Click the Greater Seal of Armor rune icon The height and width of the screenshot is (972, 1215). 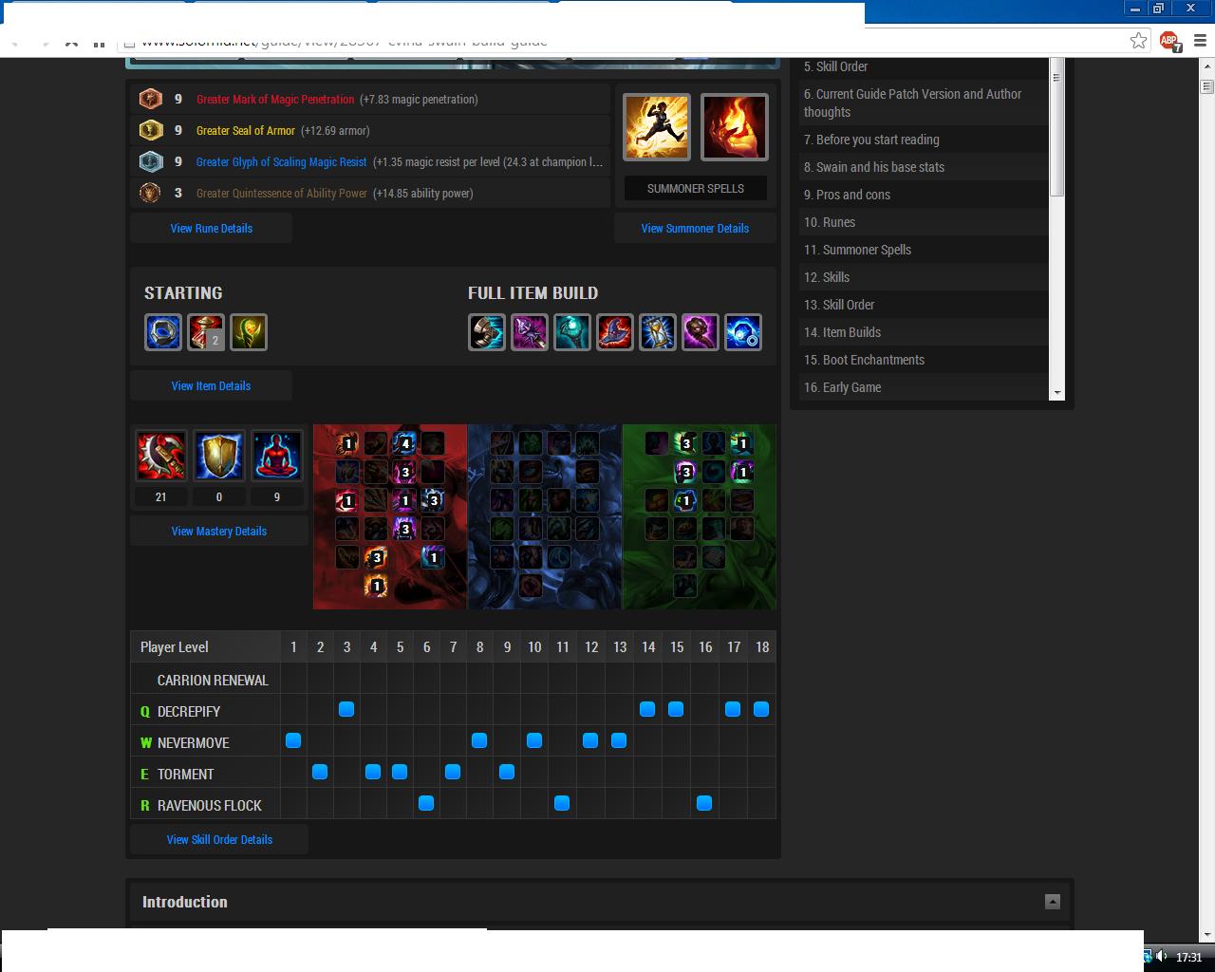150,130
